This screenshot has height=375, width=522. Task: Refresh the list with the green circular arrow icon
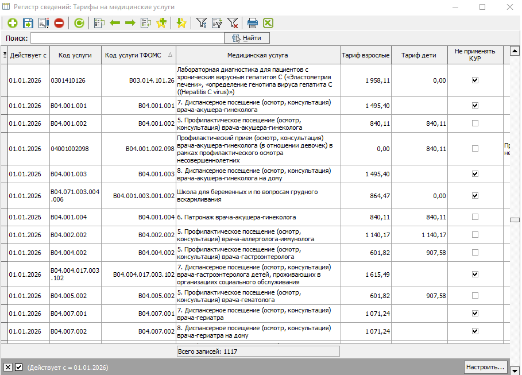pyautogui.click(x=79, y=23)
